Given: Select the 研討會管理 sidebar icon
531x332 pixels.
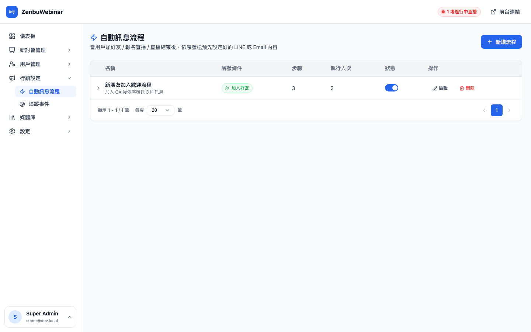Looking at the screenshot, I should pos(12,50).
